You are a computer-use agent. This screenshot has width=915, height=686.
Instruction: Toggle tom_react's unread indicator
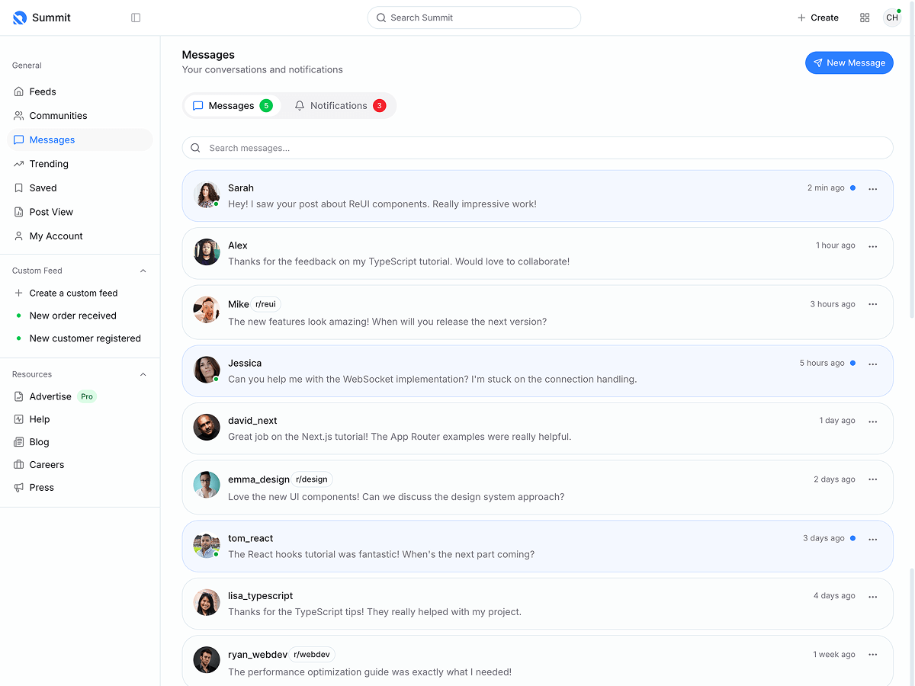click(852, 538)
